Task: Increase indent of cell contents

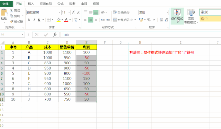Action: (x=108, y=20)
